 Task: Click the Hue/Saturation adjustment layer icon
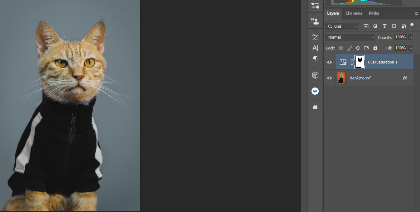click(x=343, y=62)
